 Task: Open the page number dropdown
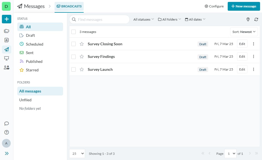coord(230,153)
